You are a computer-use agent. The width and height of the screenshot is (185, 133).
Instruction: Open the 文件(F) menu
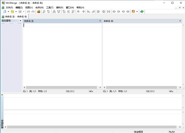9,7
